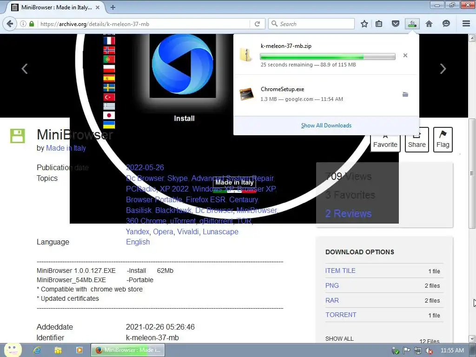Select the Ukrainian flag language option

(x=109, y=125)
